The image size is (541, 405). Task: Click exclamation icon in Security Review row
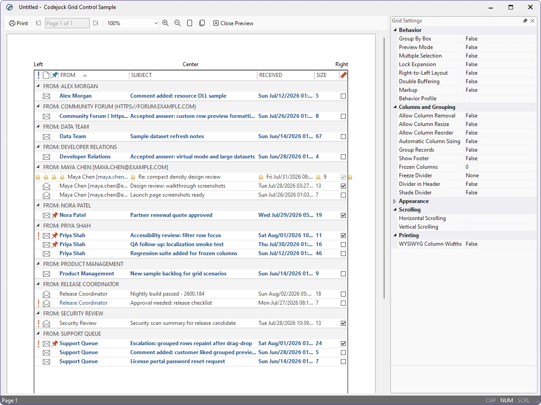click(x=38, y=323)
